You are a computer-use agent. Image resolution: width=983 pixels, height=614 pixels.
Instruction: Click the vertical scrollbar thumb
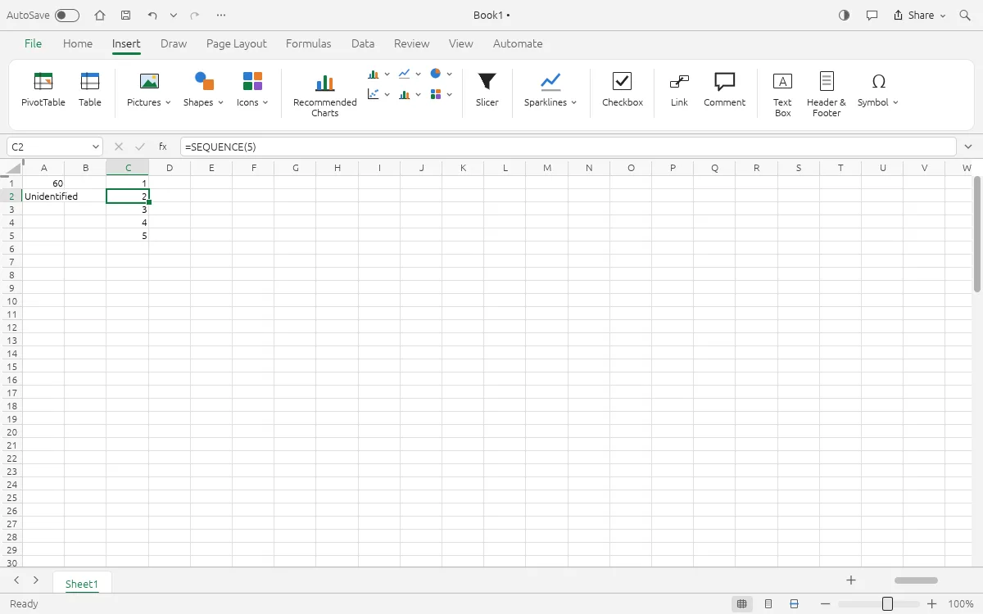coord(977,233)
